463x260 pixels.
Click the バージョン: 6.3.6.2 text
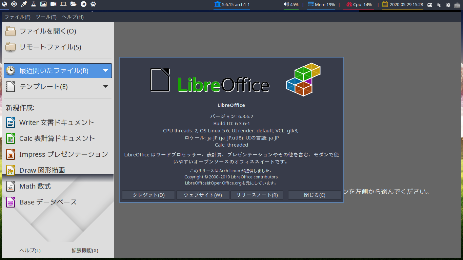(x=231, y=116)
